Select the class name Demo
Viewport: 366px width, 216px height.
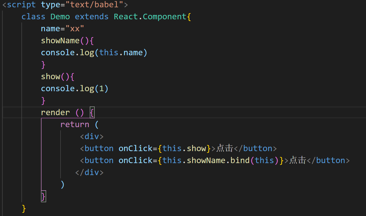pos(60,16)
